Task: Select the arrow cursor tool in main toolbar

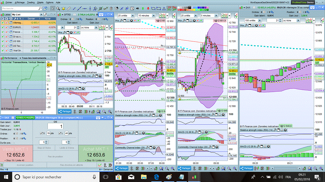Action: tap(53, 8)
